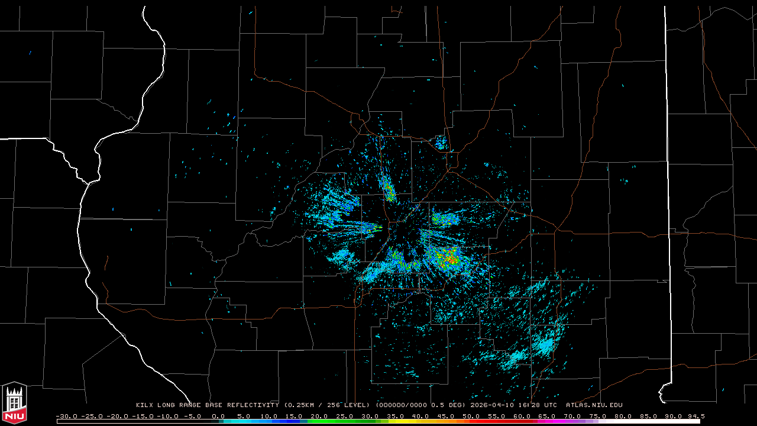
Task: Click the 5.0 dBZ scale label
Action: coord(244,416)
